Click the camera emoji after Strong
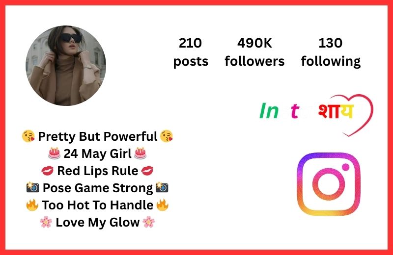Screen dimensions: 393x255 162,187
